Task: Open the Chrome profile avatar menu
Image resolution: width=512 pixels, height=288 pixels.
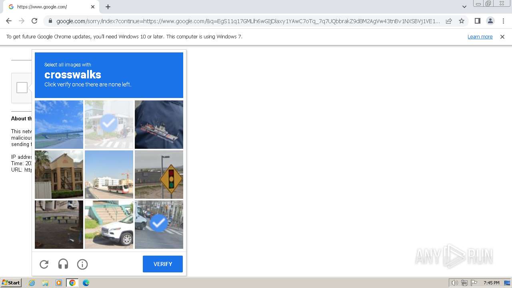Action: [490, 21]
